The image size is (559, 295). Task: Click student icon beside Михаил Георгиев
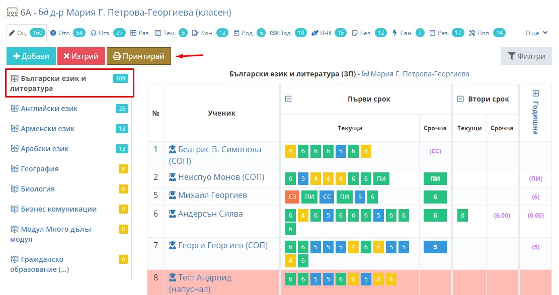click(173, 195)
